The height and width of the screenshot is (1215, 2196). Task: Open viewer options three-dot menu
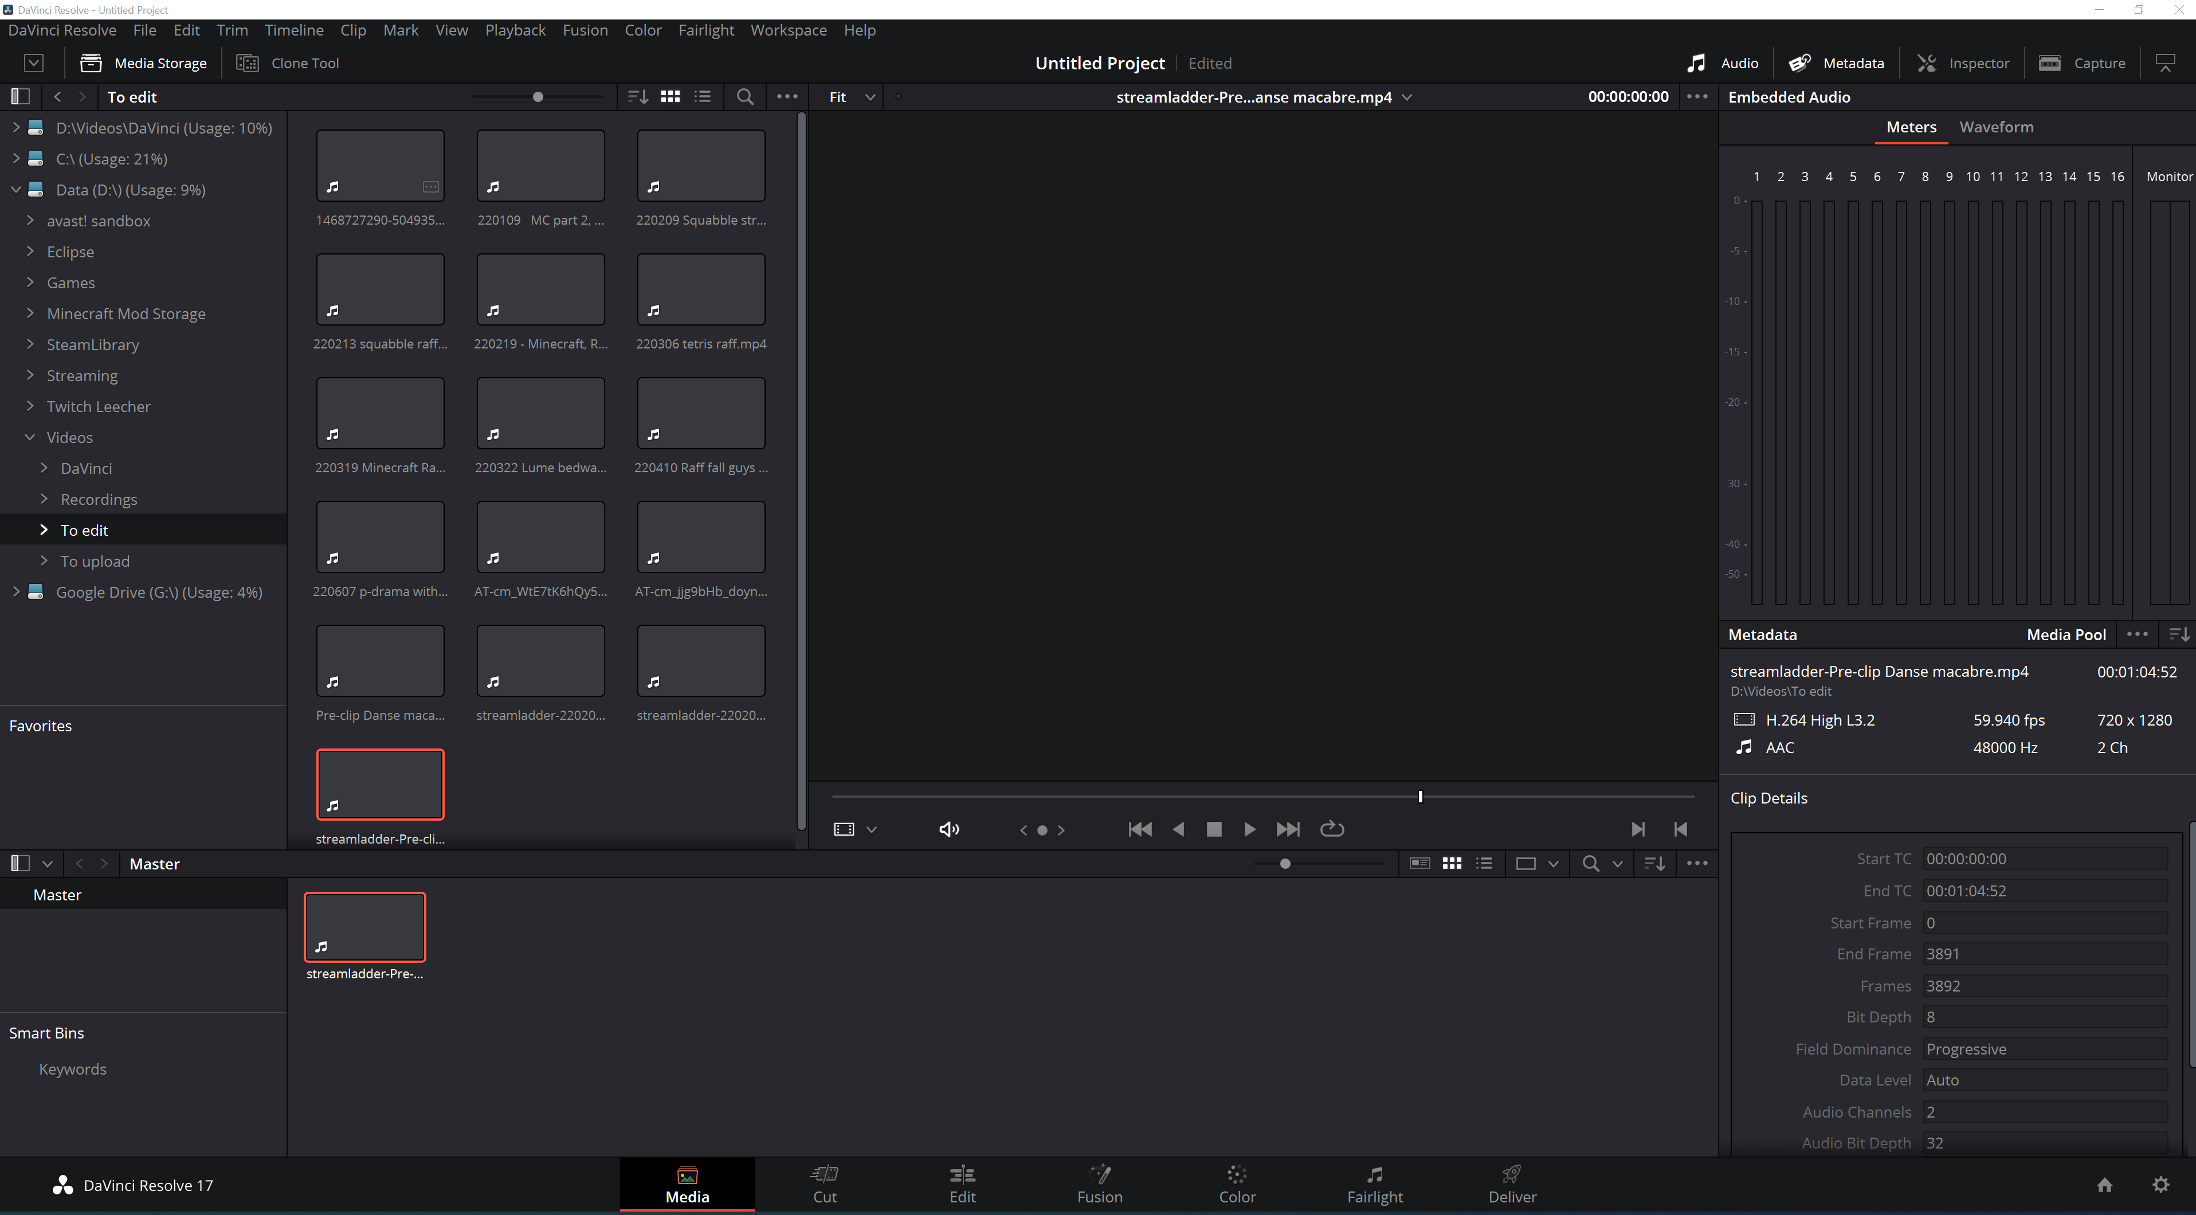click(1697, 96)
